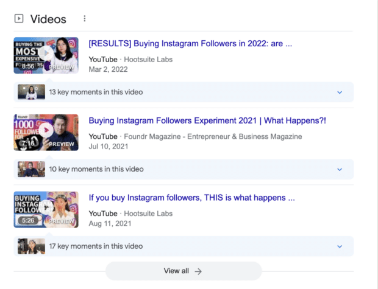Open '[RESULTS] Buying Instagram Followers in 2022' link
This screenshot has width=378, height=289.
click(x=190, y=44)
